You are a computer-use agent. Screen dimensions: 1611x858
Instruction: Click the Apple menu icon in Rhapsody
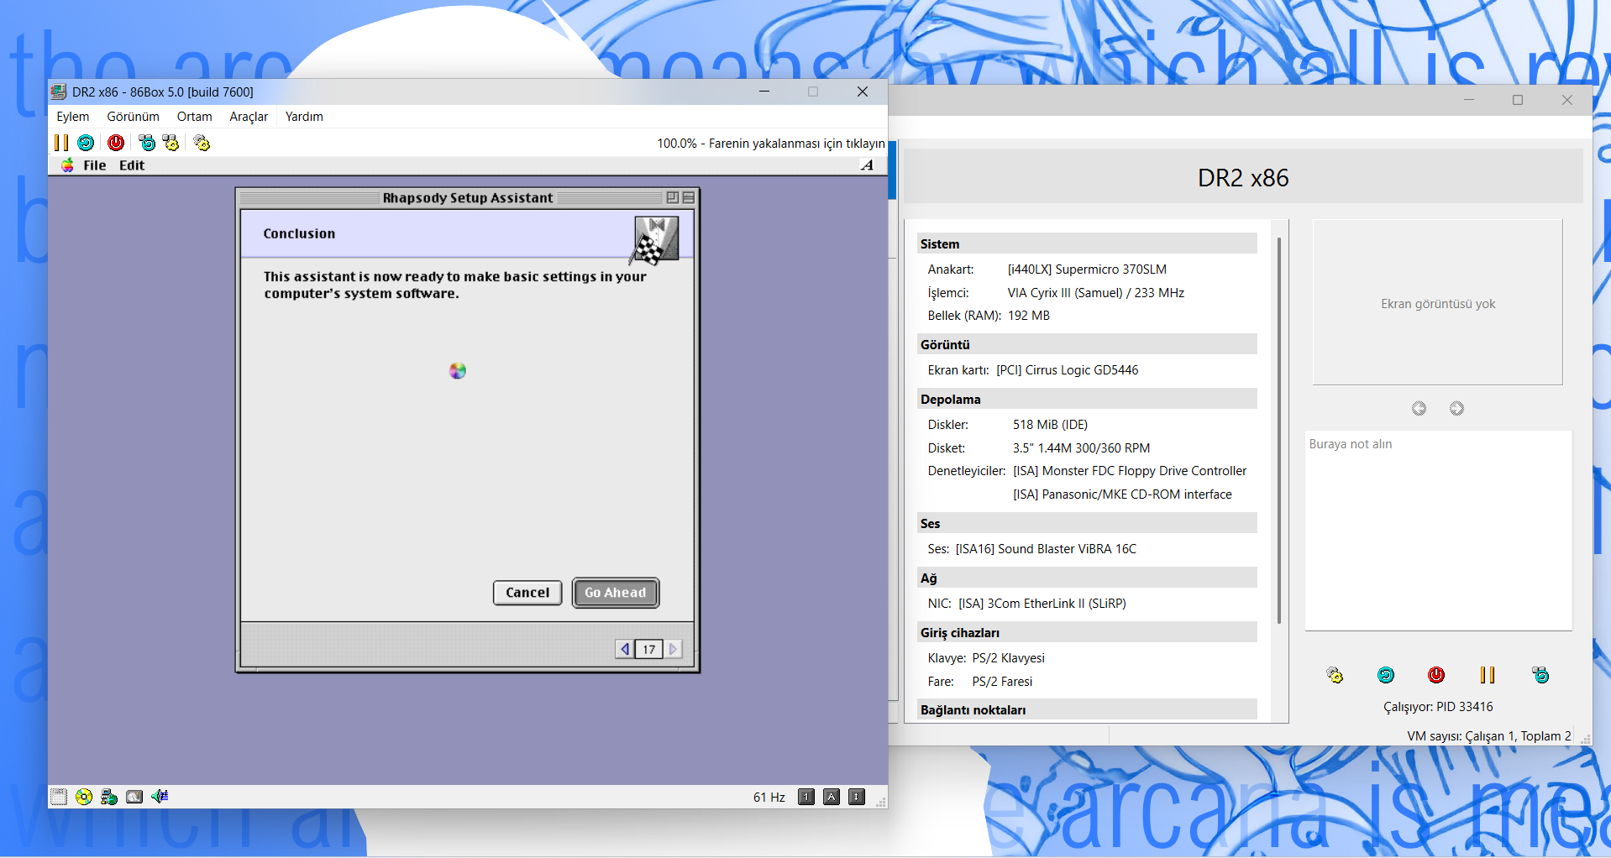(x=67, y=165)
